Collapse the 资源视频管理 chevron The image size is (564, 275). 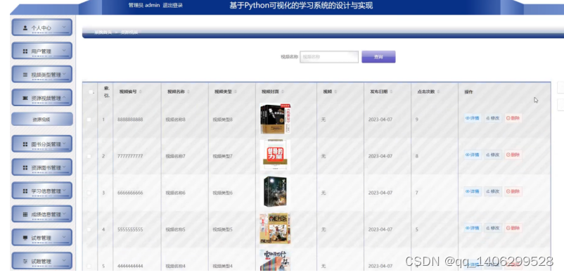coord(64,97)
